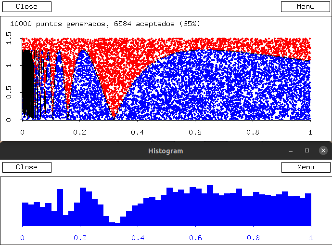Viewport: 332px width, 245px height.
Task: Click the 0.5 label on the y-axis
Action: coord(9,92)
